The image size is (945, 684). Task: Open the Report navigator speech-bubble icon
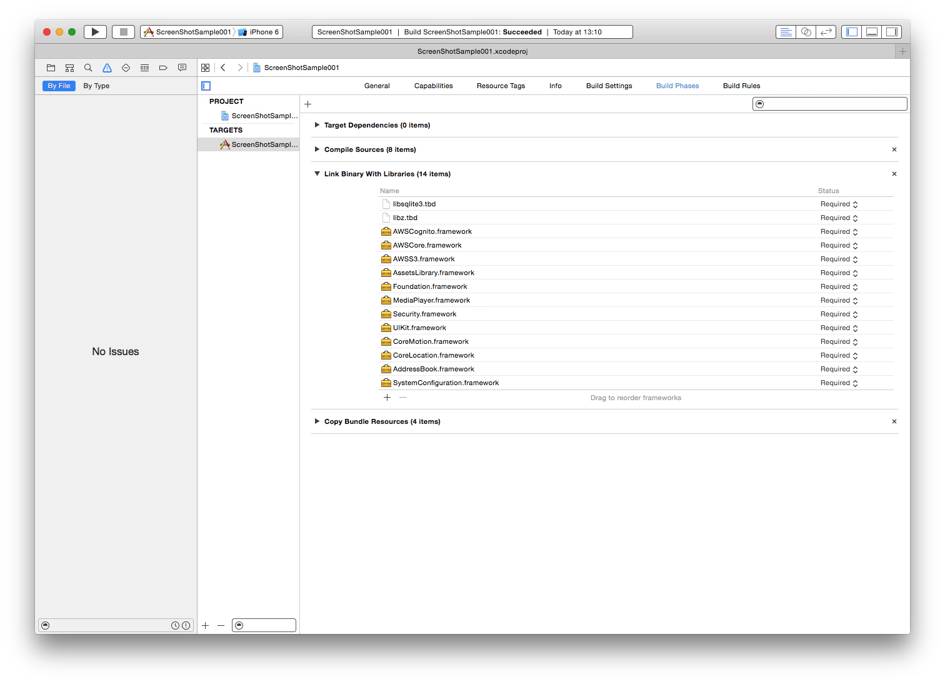(x=182, y=68)
